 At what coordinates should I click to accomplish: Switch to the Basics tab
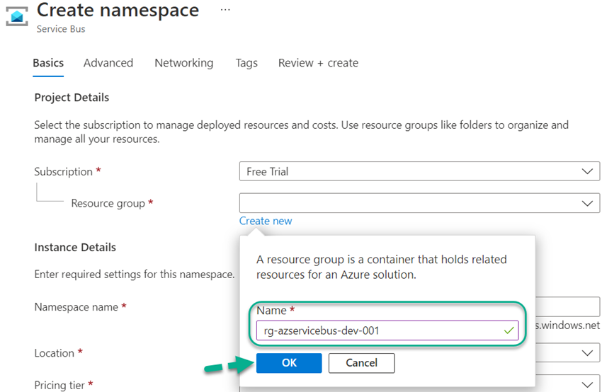48,63
